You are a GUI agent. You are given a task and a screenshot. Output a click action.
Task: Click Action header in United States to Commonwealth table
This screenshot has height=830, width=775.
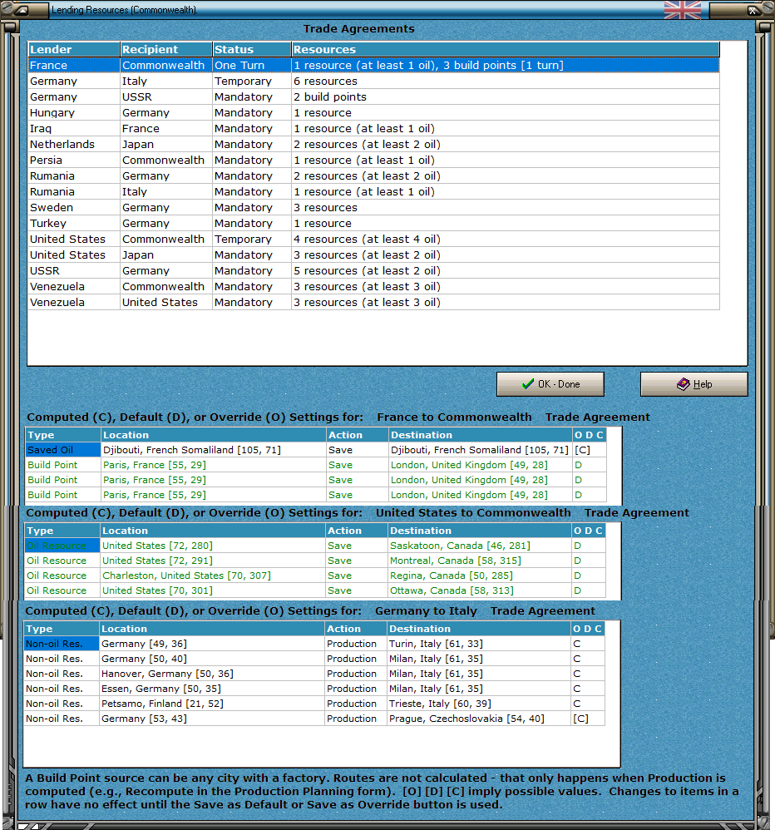click(356, 531)
